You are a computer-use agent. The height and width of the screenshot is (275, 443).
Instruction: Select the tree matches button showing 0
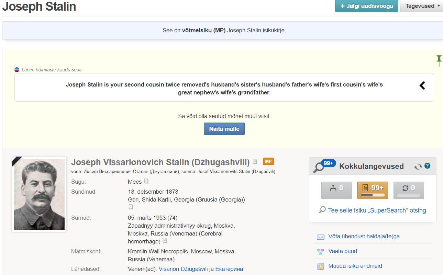[x=336, y=190]
